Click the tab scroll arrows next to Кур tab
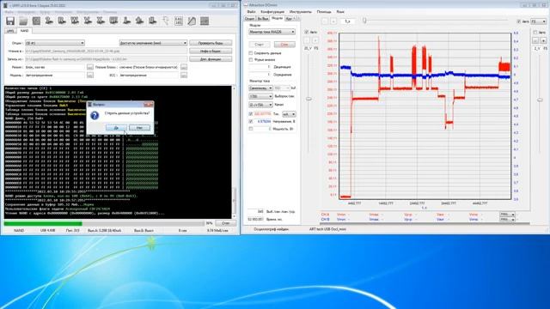The image size is (550, 309). (296, 18)
